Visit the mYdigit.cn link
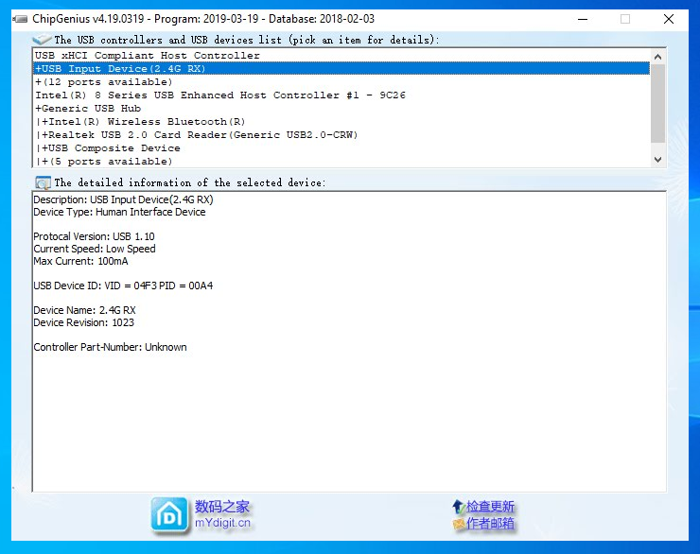Image resolution: width=700 pixels, height=554 pixels. coord(222,523)
